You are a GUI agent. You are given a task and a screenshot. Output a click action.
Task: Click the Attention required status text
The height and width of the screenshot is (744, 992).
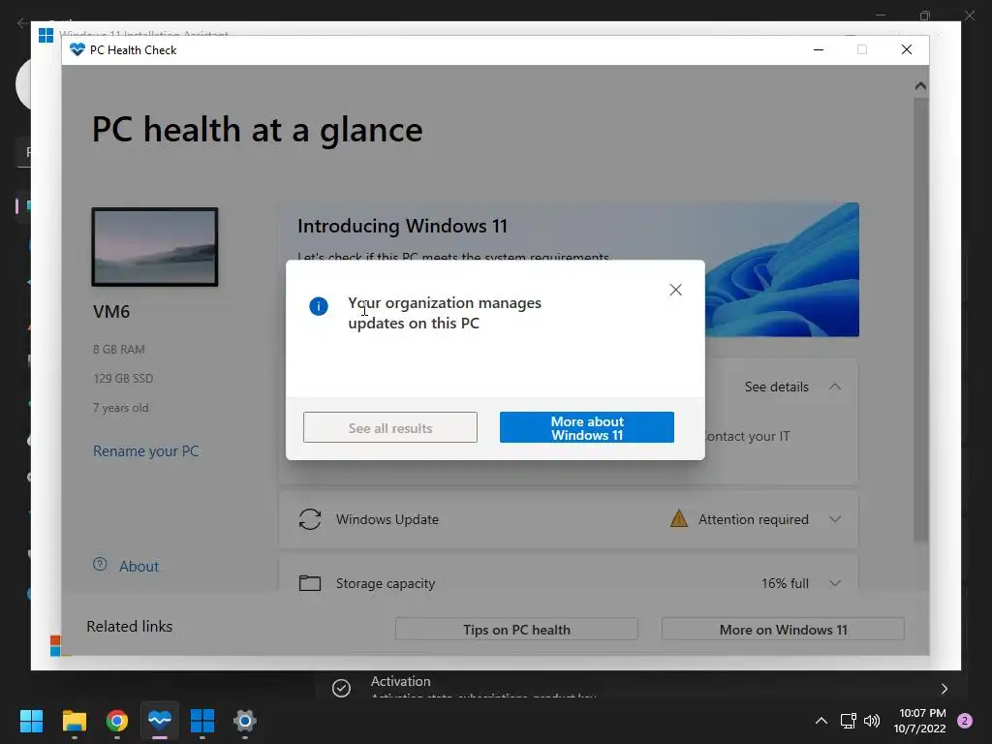click(x=754, y=519)
